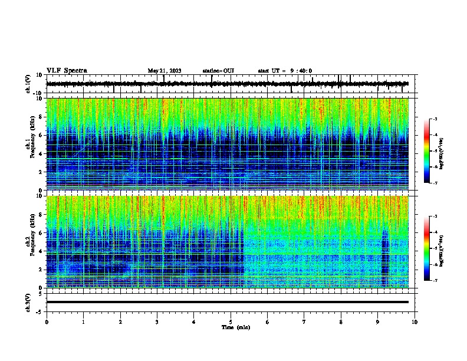The height and width of the screenshot is (361, 467).
Task: Click the time axis tick label "9"
Action: (x=377, y=322)
